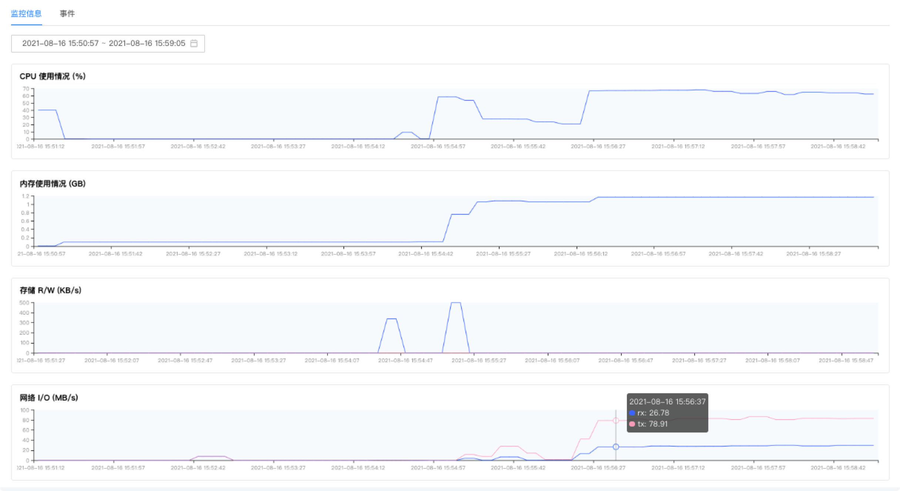900x491 pixels.
Task: Click the tallest storage spike reaching 500 KB/s
Action: (456, 303)
